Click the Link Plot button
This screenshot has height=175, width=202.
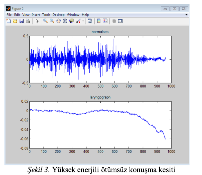point(90,21)
